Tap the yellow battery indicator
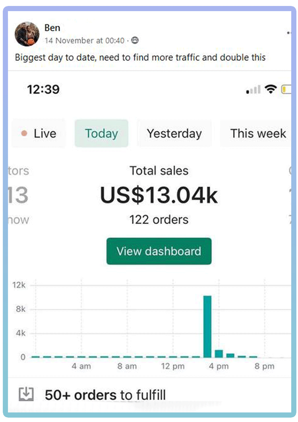 pos(286,89)
